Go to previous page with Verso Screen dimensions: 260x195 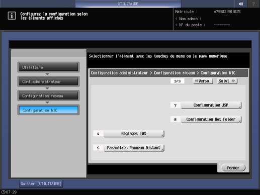[203, 81]
